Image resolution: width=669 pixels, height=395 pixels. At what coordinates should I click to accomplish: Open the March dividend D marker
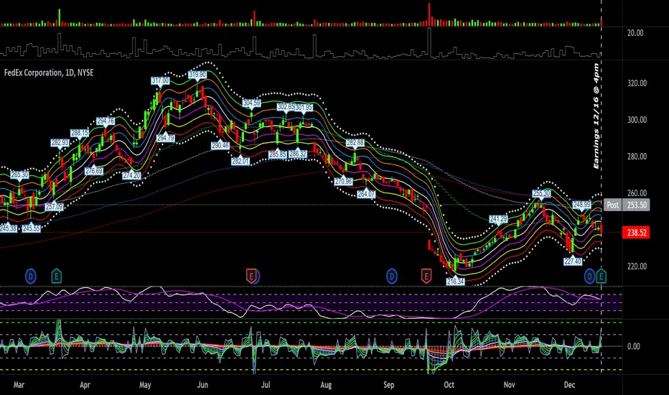(x=30, y=276)
